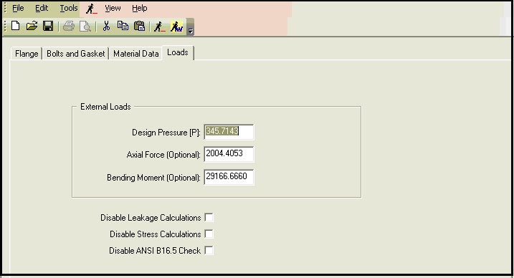
Task: Click the running man icon in menu bar
Action: [x=92, y=9]
